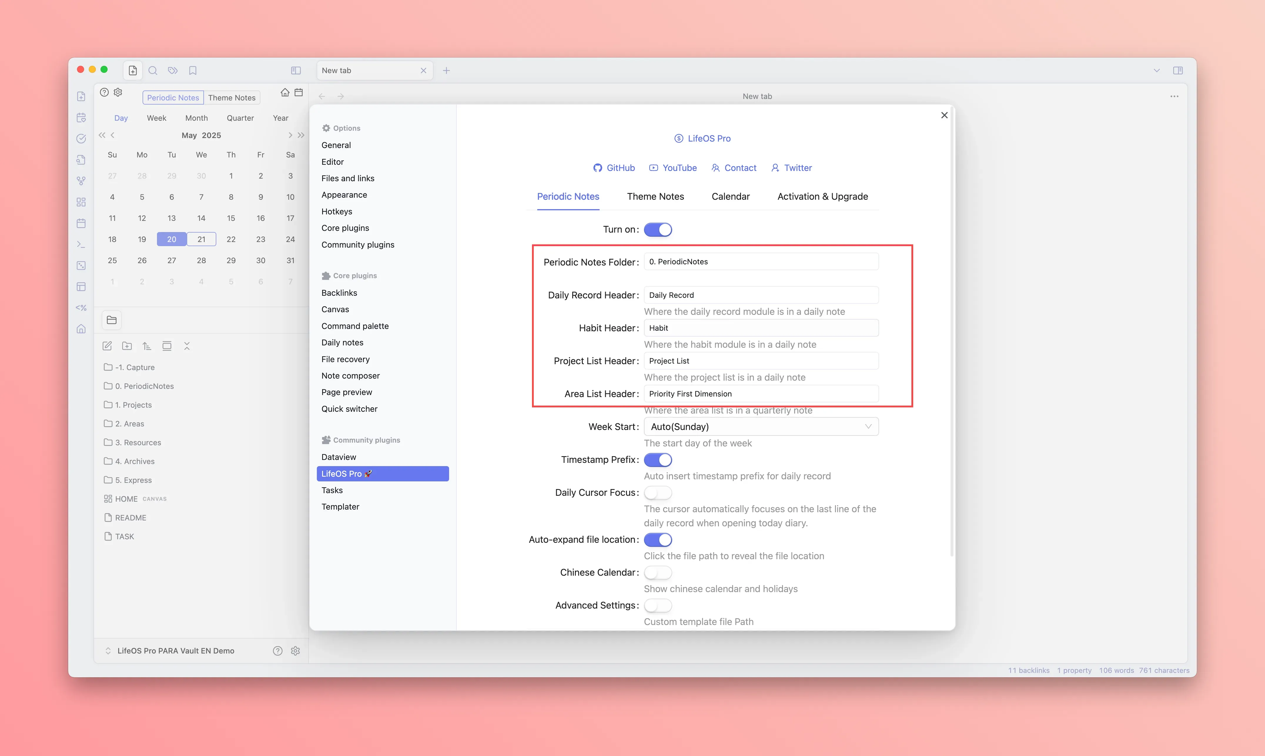Image resolution: width=1265 pixels, height=756 pixels.
Task: Enable the Daily Cursor Focus toggle
Action: pos(658,493)
